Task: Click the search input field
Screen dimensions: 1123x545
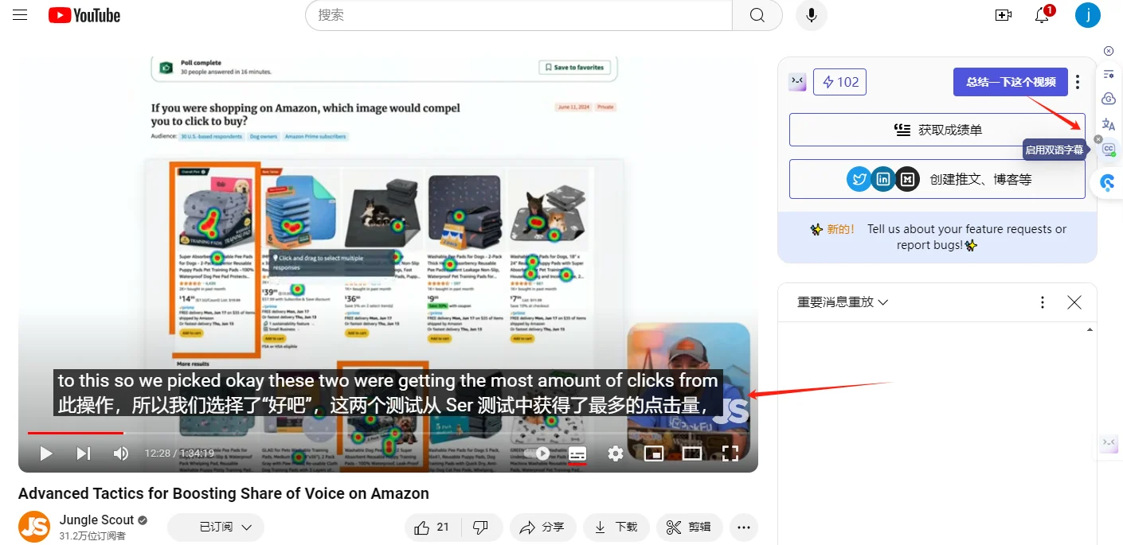Action: pos(518,15)
